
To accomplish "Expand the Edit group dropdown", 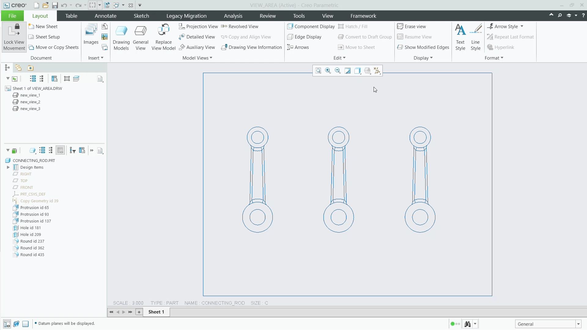I will pos(339,58).
